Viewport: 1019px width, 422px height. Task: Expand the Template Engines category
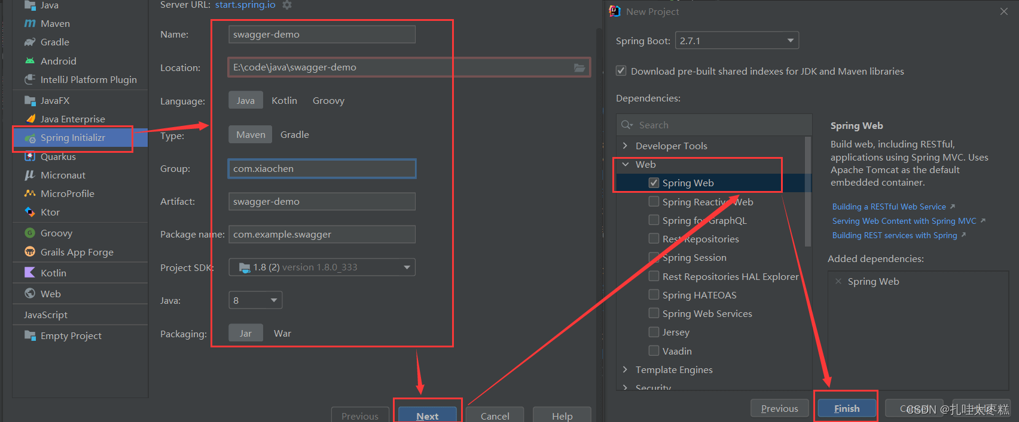point(625,369)
